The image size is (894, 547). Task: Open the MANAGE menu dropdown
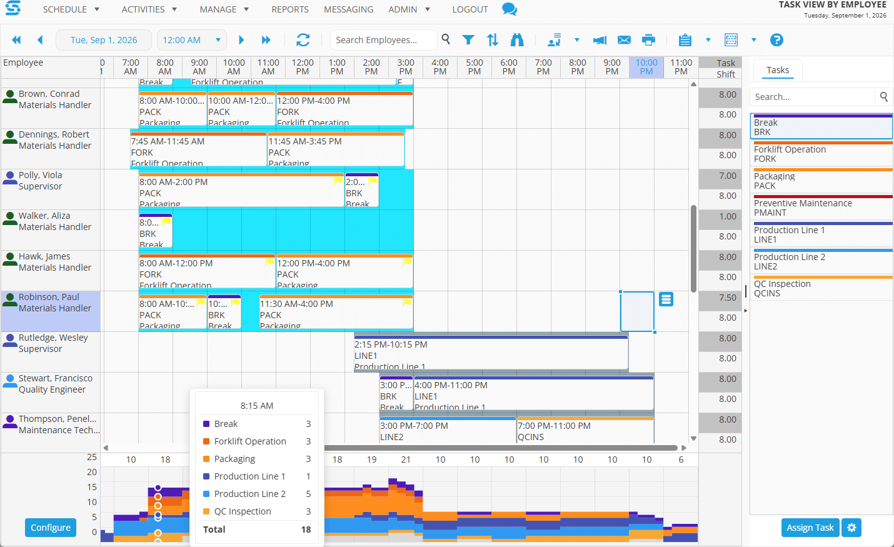(224, 9)
